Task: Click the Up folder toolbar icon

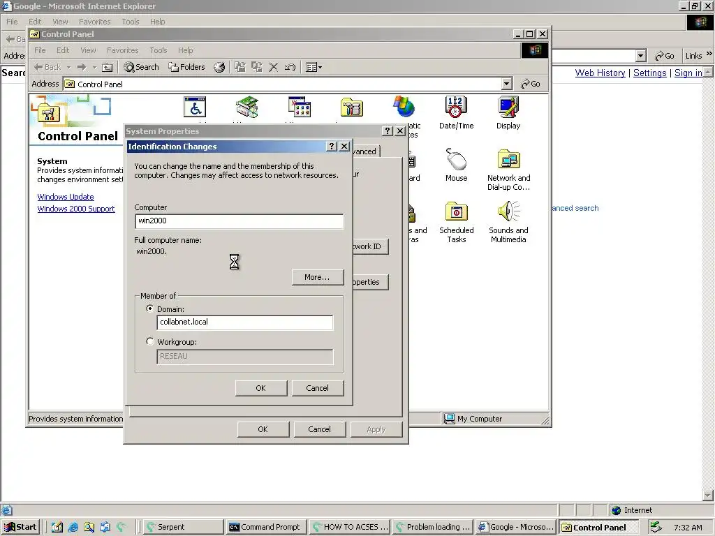Action: [x=107, y=67]
